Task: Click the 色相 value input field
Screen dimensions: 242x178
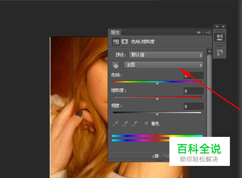Action: pyautogui.click(x=194, y=75)
